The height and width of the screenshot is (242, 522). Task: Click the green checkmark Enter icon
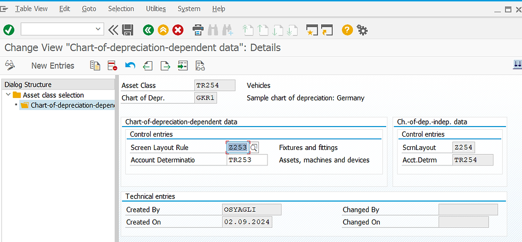pos(9,30)
